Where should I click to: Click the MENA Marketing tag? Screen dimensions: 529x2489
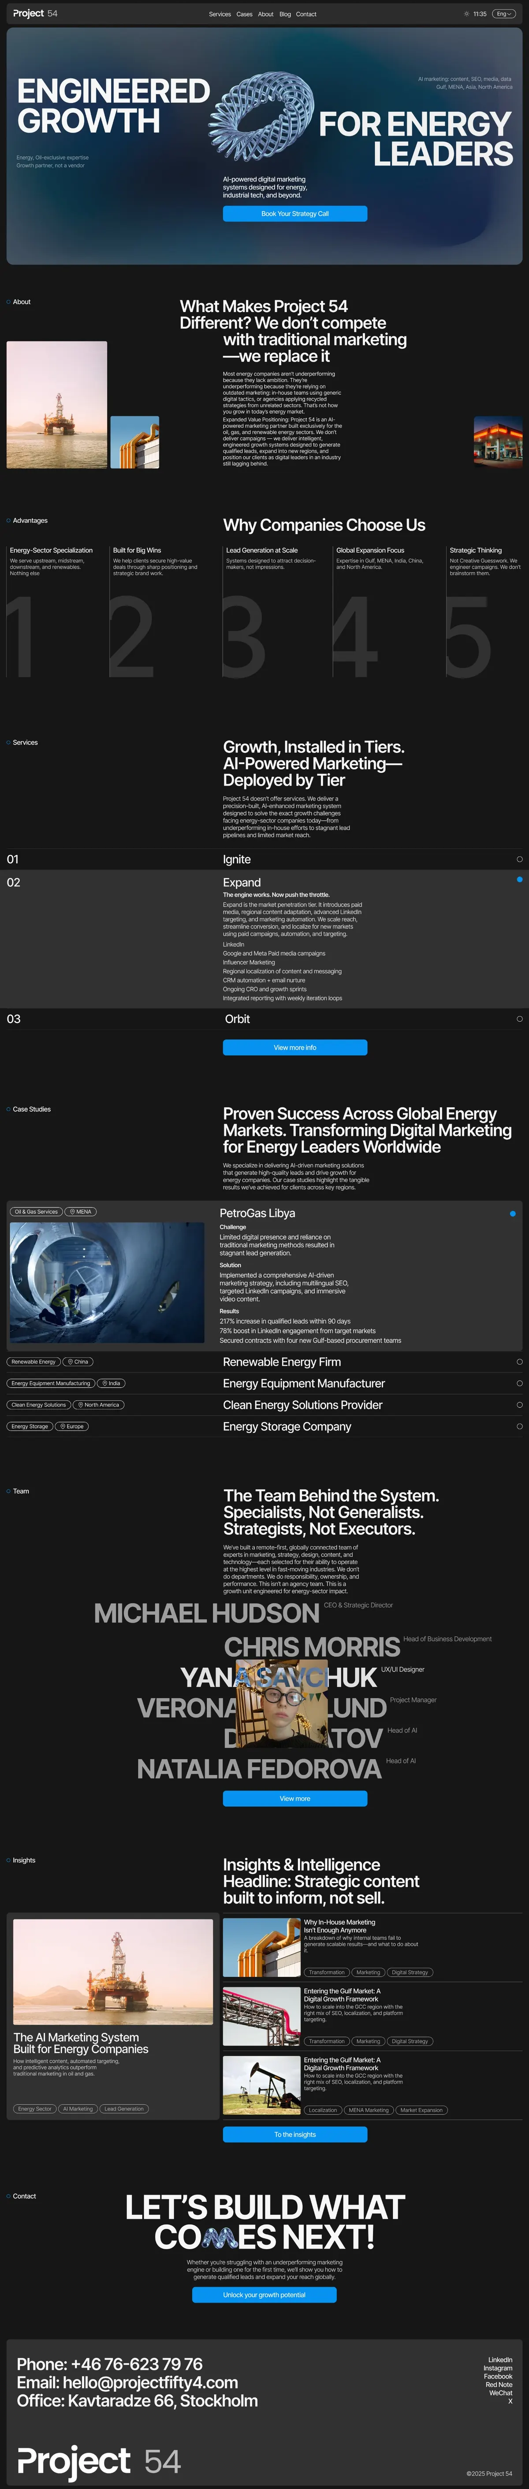[369, 2110]
